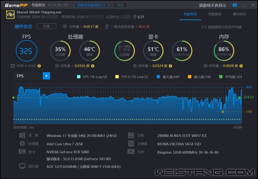
Task: Click the blue 最大值 legend swatch
Action: pos(158,77)
